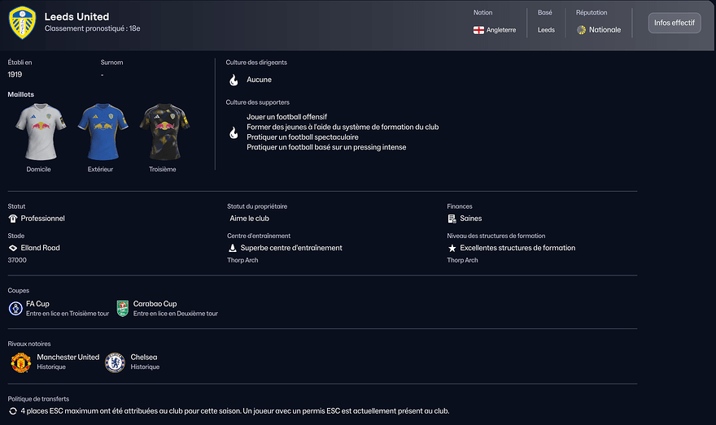
Task: Click the dirigeants culture flame icon
Action: coord(234,80)
